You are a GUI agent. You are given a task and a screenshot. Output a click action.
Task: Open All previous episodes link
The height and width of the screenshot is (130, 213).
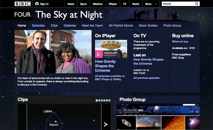(146, 78)
